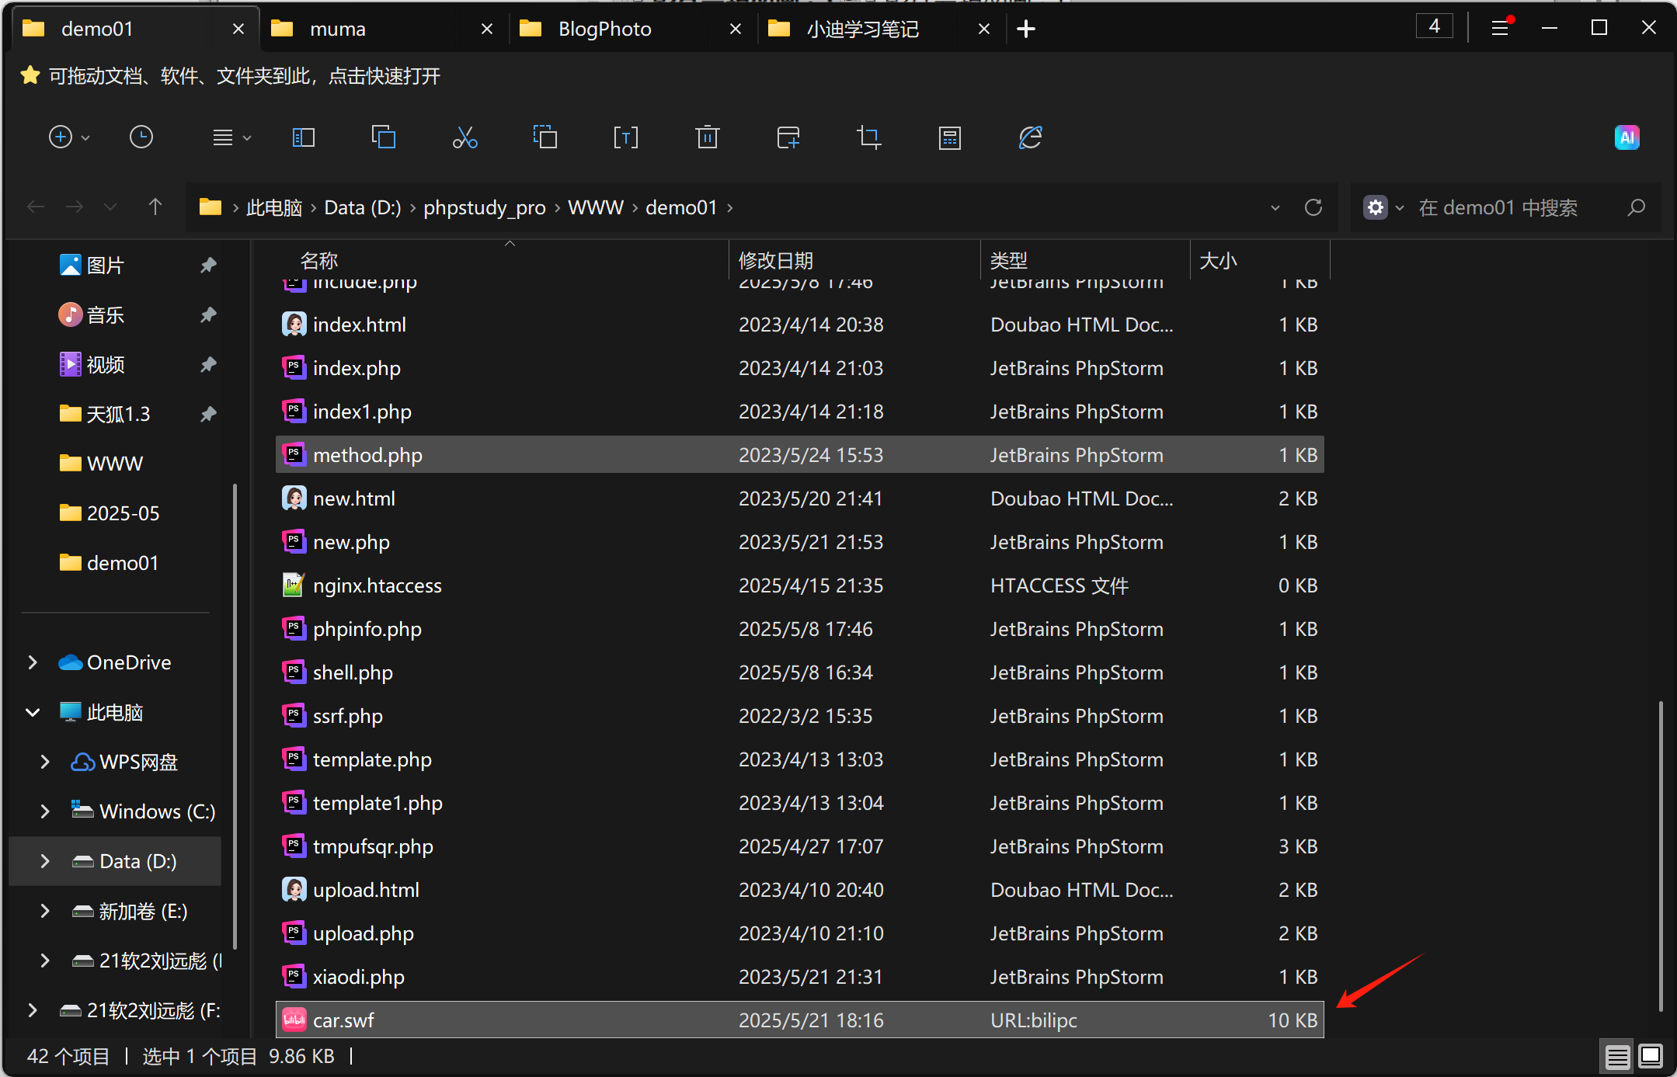Navigate to WWW in the breadcrumb path
The image size is (1677, 1077).
[596, 207]
